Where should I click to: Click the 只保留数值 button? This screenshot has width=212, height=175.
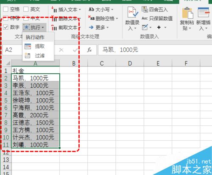pyautogui.click(x=157, y=19)
